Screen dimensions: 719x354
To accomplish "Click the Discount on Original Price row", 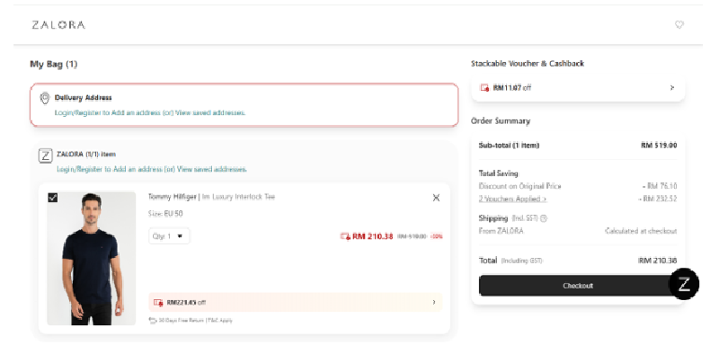I will click(x=578, y=186).
